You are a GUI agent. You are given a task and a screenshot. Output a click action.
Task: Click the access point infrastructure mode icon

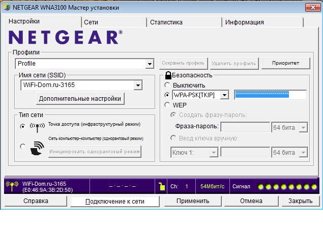click(38, 125)
